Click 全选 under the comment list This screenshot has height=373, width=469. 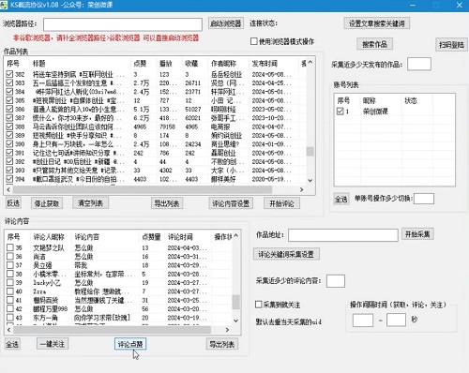pyautogui.click(x=12, y=344)
